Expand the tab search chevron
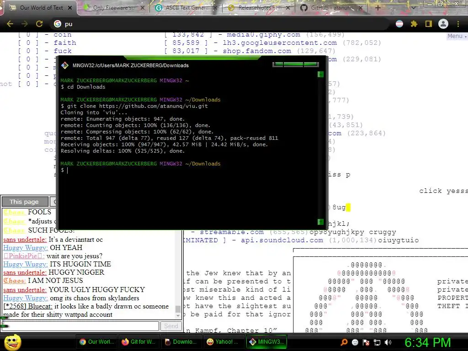 (x=413, y=8)
